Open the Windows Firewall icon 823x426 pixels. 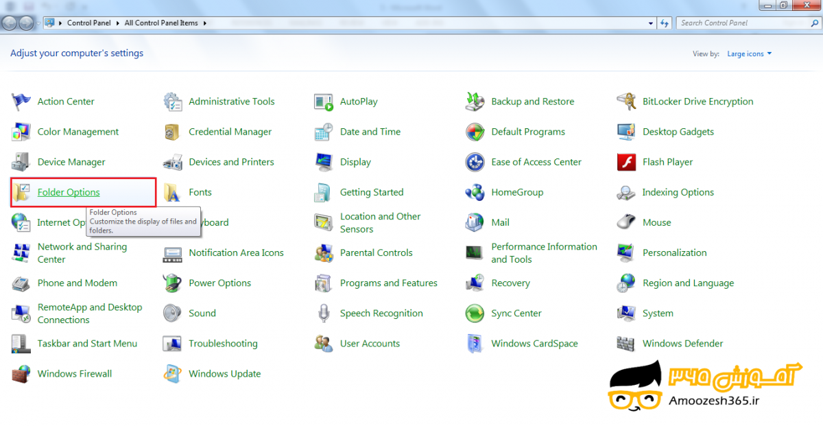[x=21, y=374]
